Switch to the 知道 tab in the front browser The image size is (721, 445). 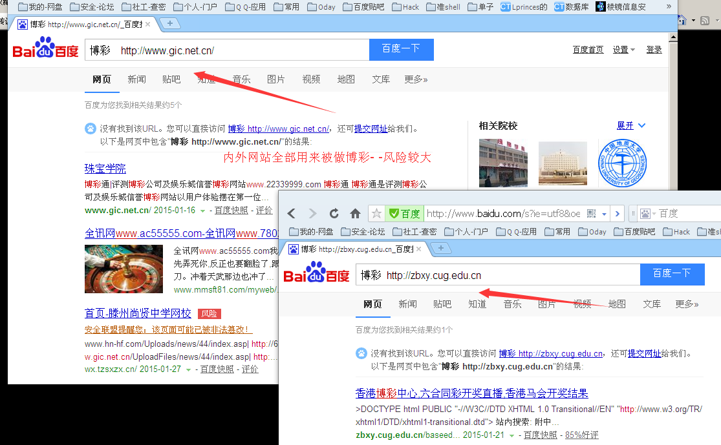pyautogui.click(x=477, y=304)
